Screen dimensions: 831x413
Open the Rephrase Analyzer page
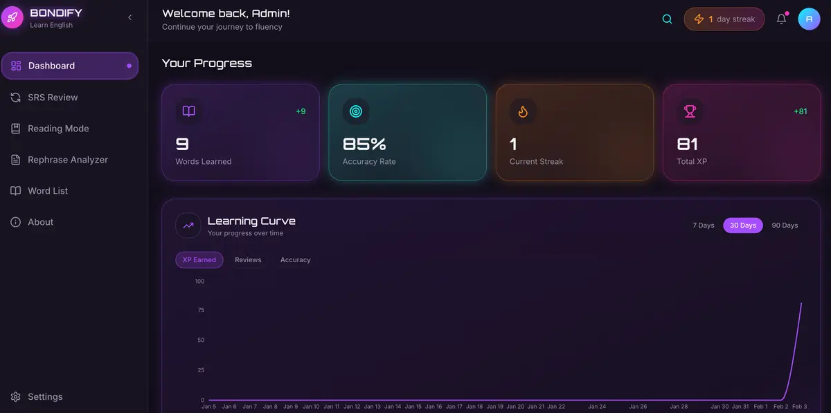tap(67, 159)
